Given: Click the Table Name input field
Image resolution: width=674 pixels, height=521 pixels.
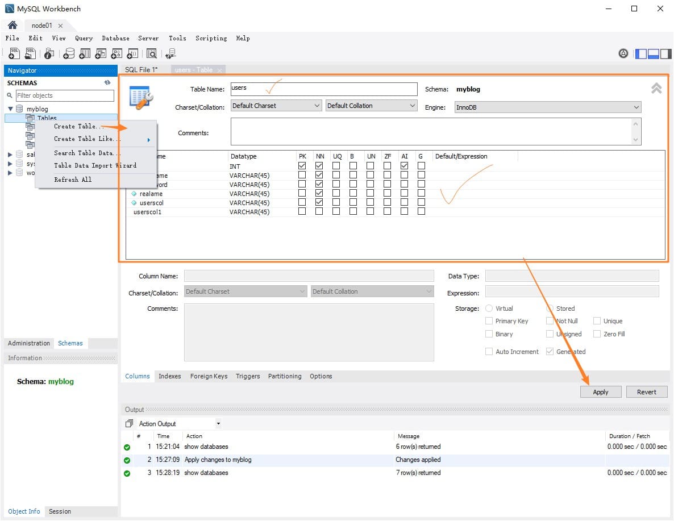Looking at the screenshot, I should (323, 89).
